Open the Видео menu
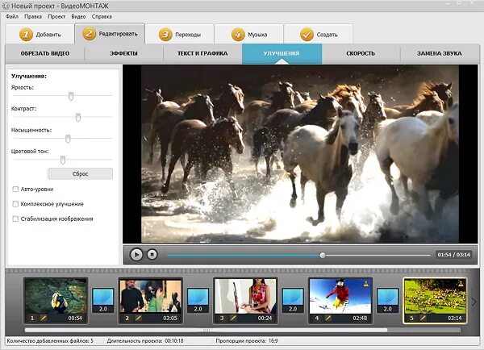Screen dimensions: 484x350 point(78,17)
